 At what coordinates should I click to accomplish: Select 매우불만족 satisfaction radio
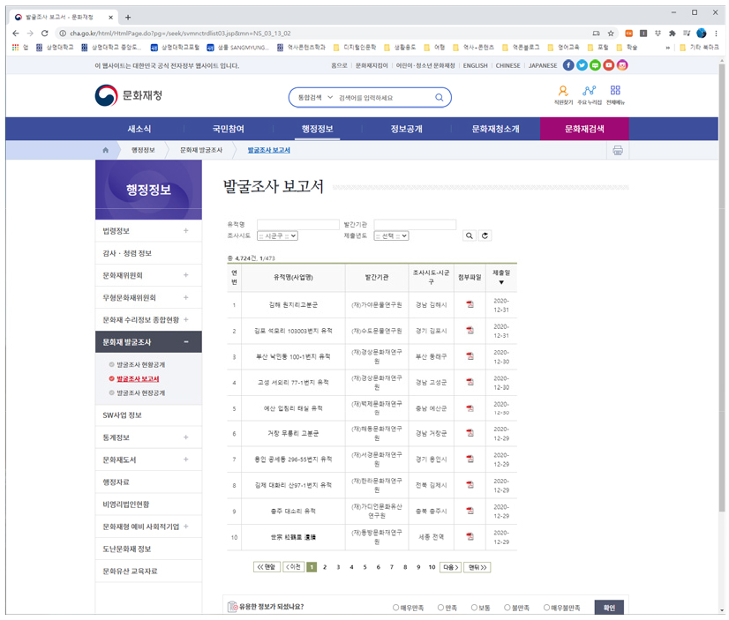click(547, 608)
